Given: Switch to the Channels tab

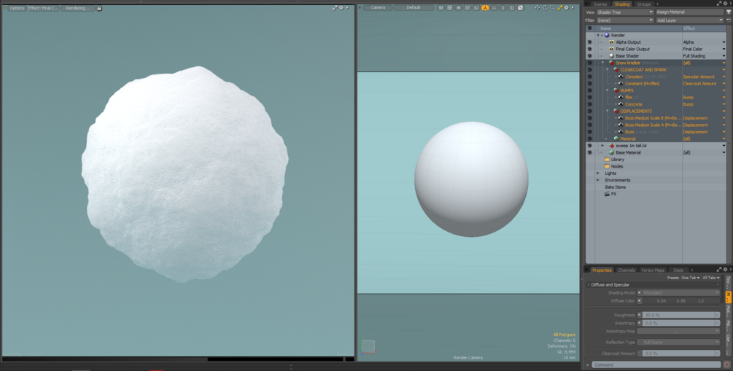Looking at the screenshot, I should click(x=626, y=270).
